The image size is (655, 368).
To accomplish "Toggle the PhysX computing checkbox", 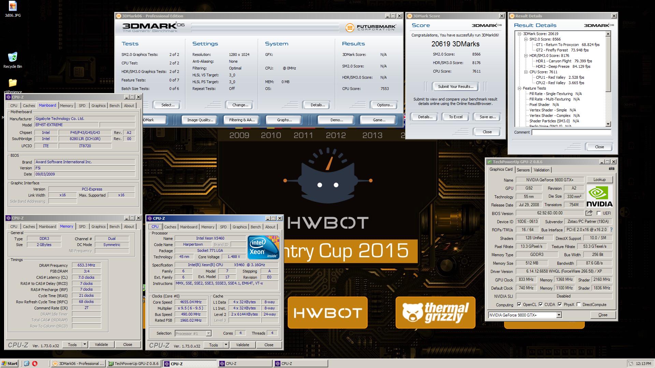I will point(560,305).
